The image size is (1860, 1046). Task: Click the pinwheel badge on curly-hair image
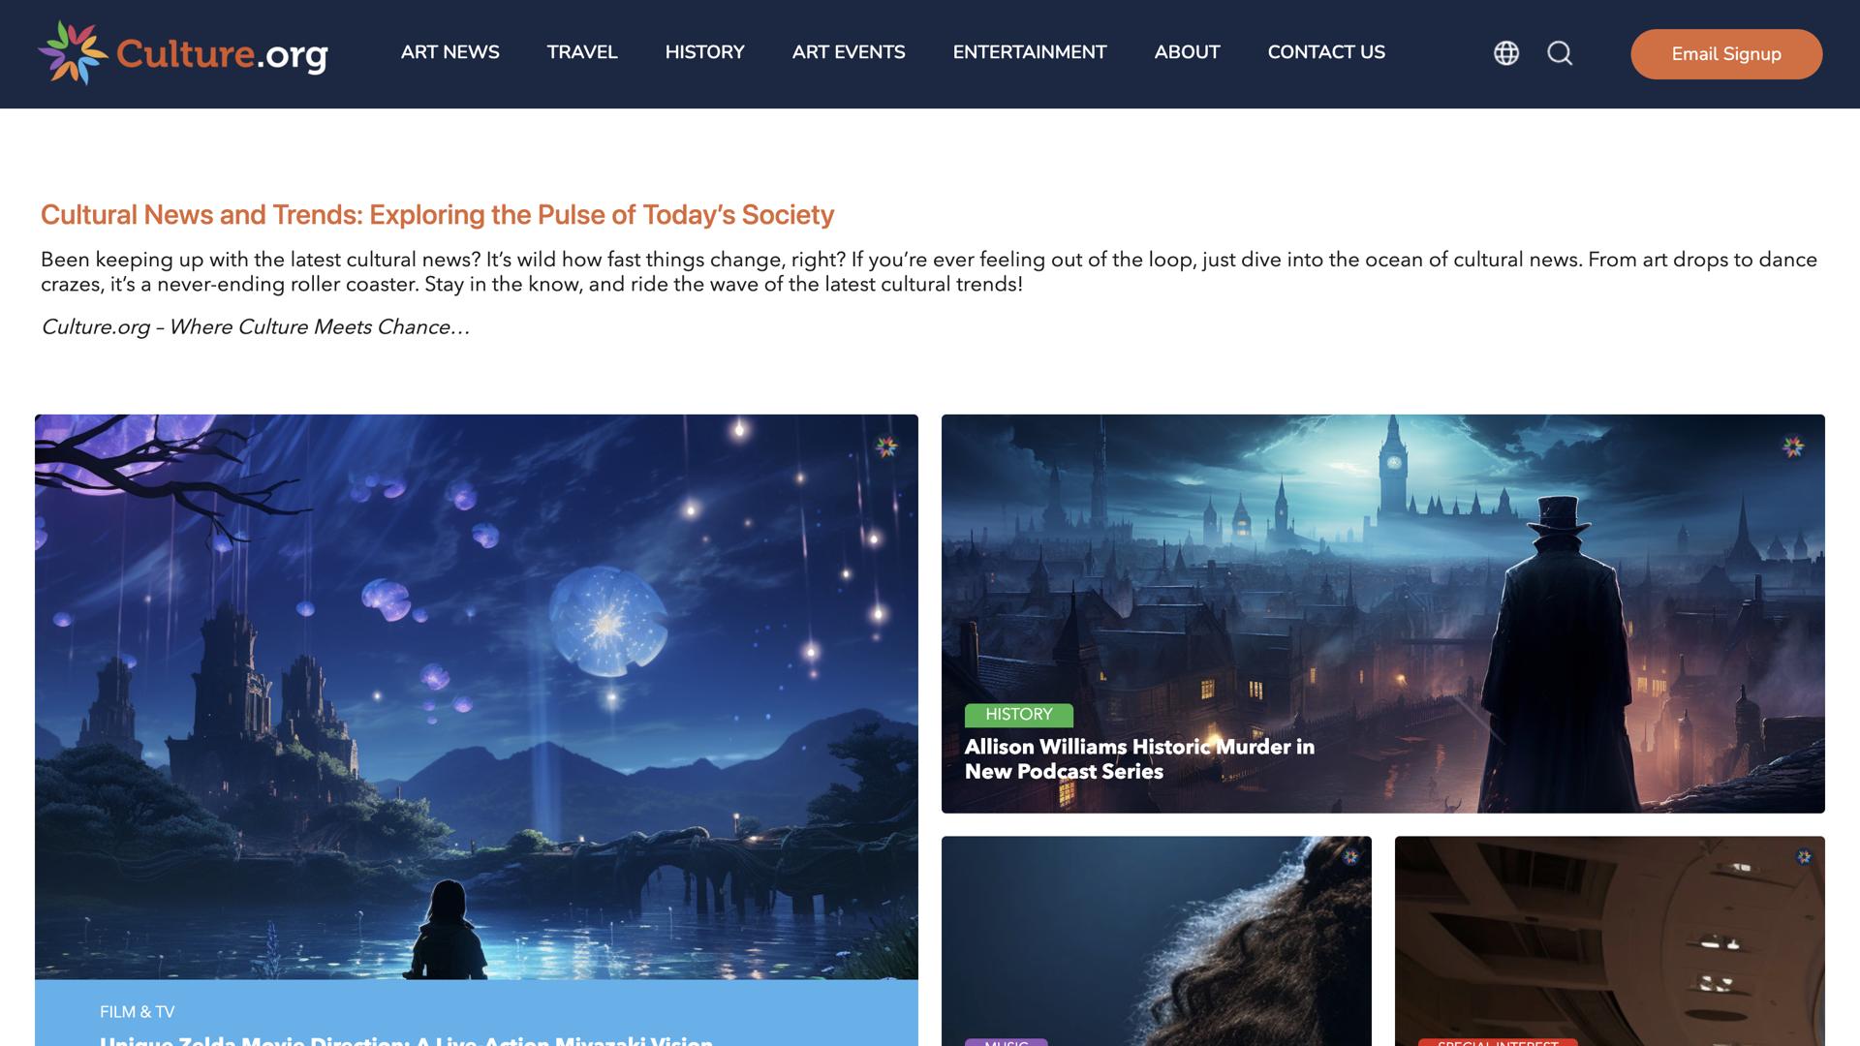(x=1350, y=856)
